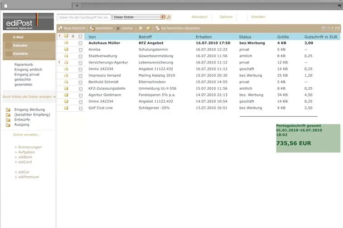Click the priority exclamation column header icon

coord(60,36)
